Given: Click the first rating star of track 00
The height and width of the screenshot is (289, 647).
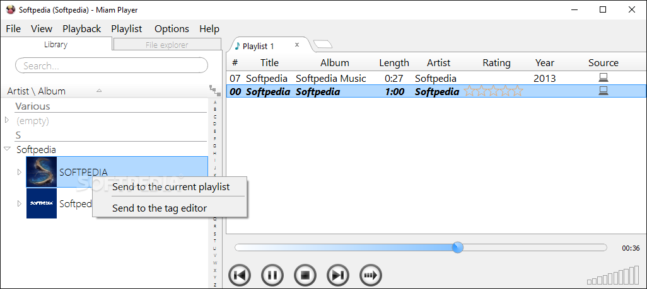Looking at the screenshot, I should coord(469,91).
